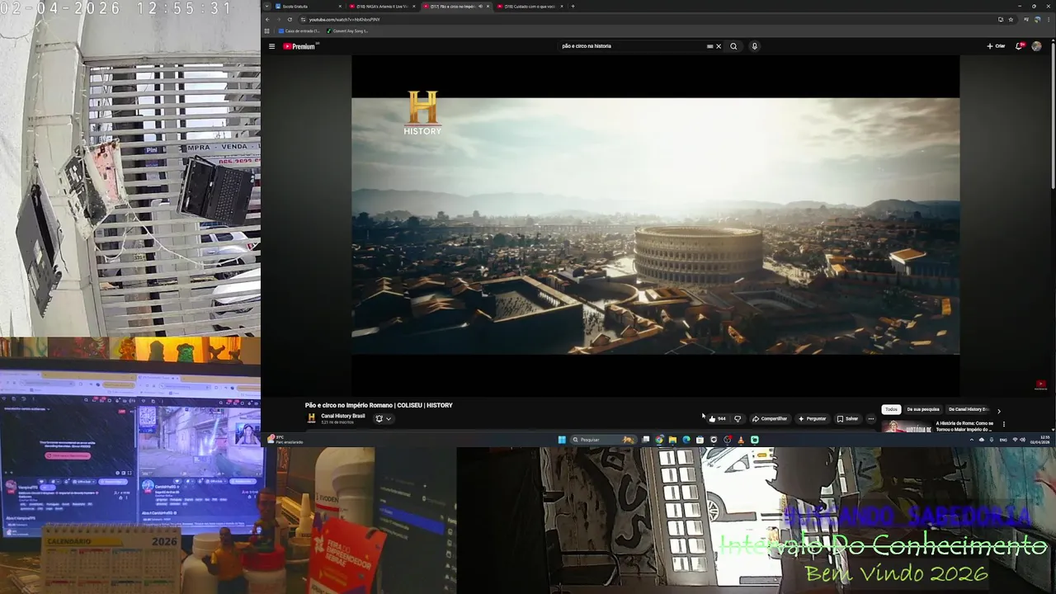Like the video with thumbs up
The image size is (1056, 594).
click(x=716, y=418)
